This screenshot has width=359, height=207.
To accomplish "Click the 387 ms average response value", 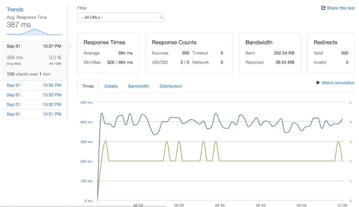I will pos(19,25).
